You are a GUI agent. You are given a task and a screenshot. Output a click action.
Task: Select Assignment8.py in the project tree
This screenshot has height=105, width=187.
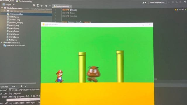[26, 14]
